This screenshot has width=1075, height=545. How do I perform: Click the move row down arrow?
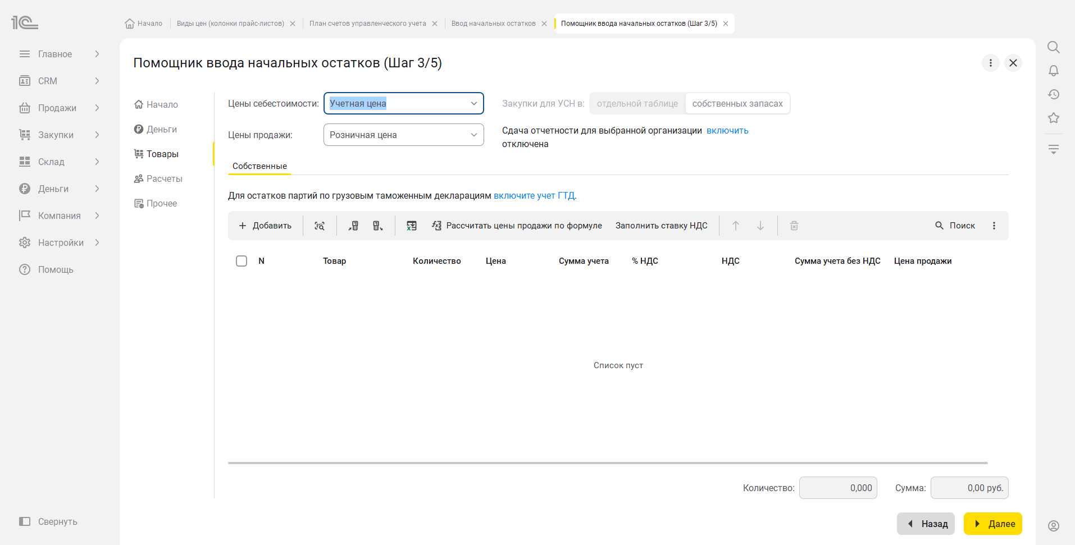[760, 226]
